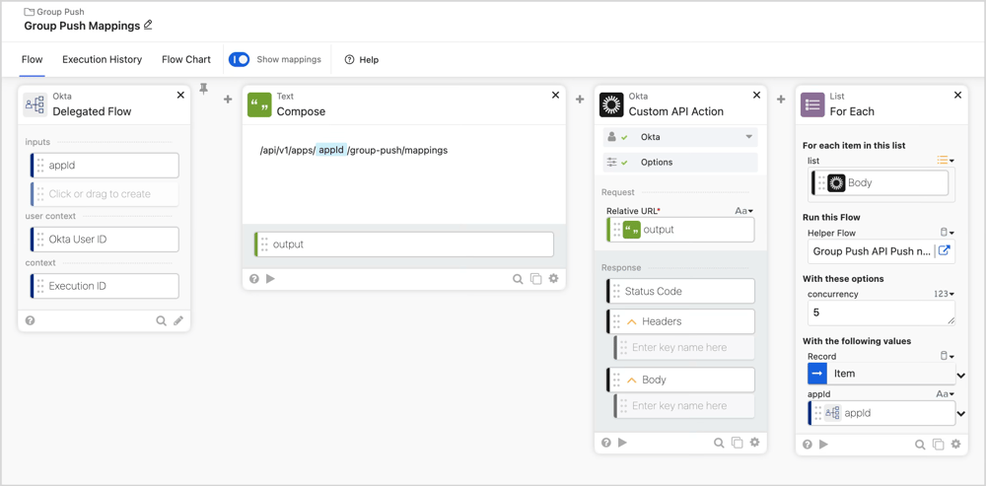Screen dimensions: 986x486
Task: Close the Delegated Flow card
Action: click(180, 95)
